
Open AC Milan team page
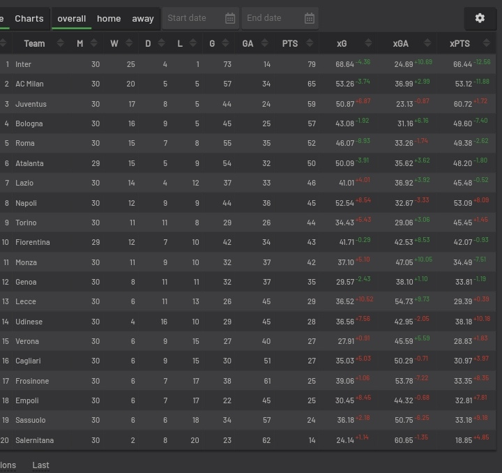(29, 84)
